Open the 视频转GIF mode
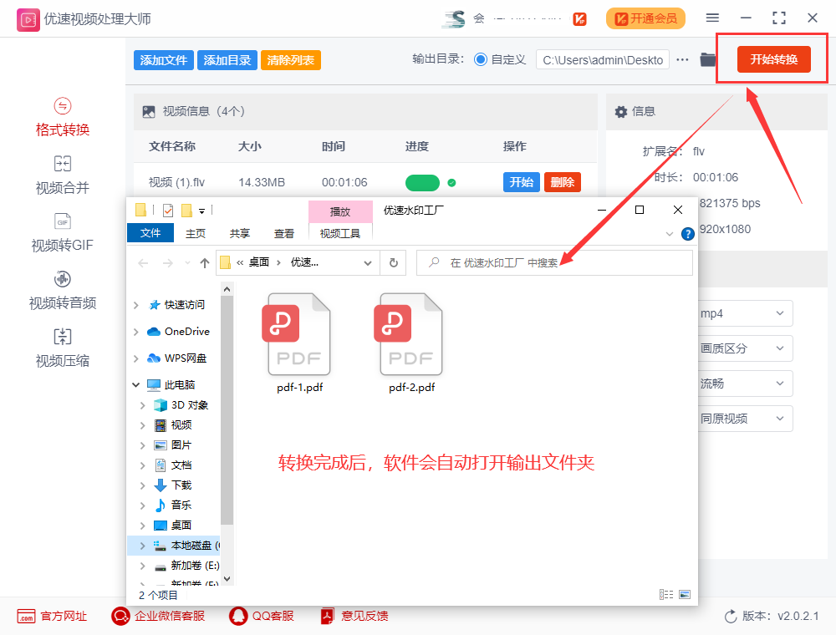 pos(63,233)
